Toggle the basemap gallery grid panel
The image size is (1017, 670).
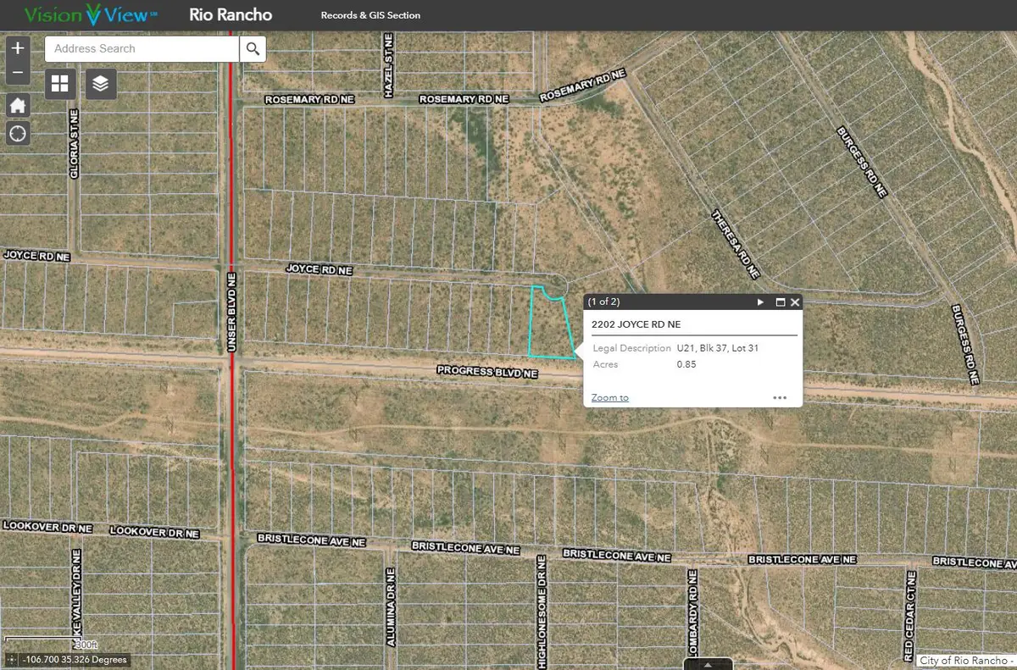(x=59, y=83)
